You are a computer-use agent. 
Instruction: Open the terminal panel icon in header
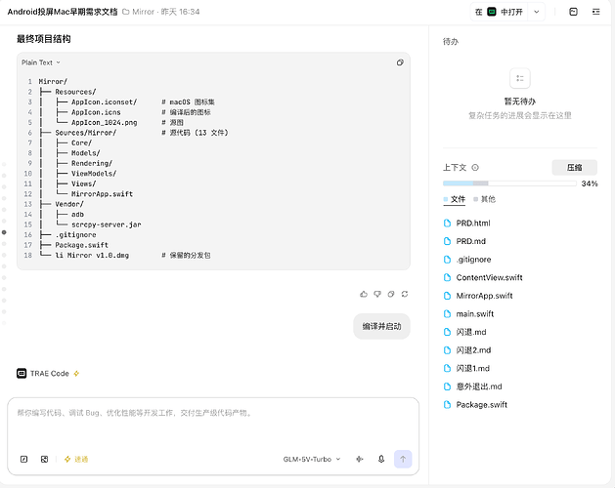[573, 12]
